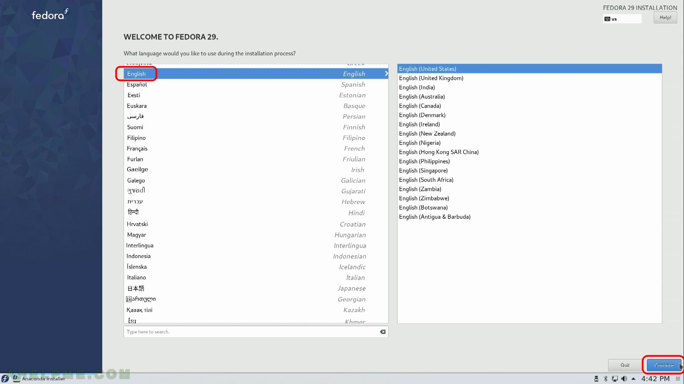Screen dimensions: 684x384
Task: Select English (Zimbabwe) locale
Action: pyautogui.click(x=529, y=198)
